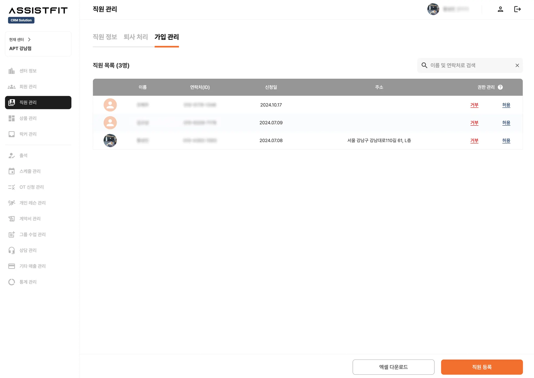Click the logout icon in header
Image resolution: width=534 pixels, height=378 pixels.
point(517,9)
